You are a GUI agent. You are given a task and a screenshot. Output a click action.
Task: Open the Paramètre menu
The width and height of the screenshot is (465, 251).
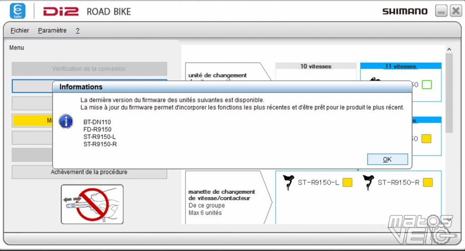click(52, 30)
